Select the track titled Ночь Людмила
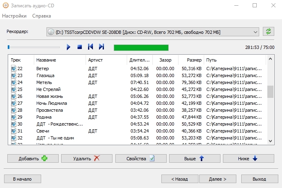This screenshot has width=282, height=188. pos(52,103)
